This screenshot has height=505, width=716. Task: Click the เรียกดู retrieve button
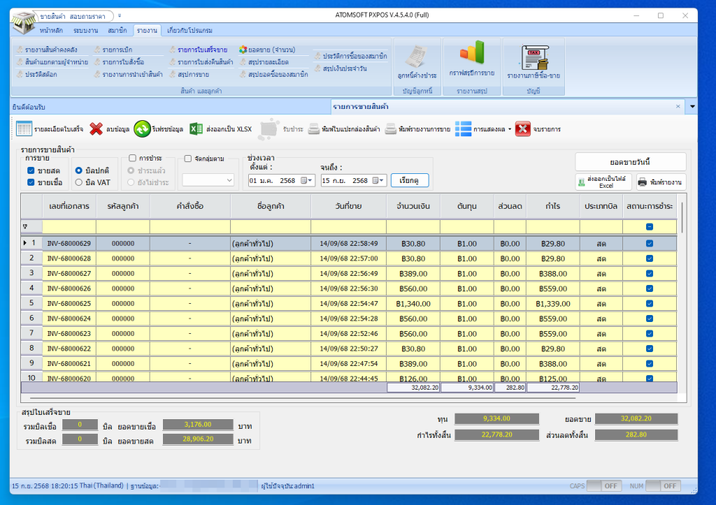click(x=409, y=181)
